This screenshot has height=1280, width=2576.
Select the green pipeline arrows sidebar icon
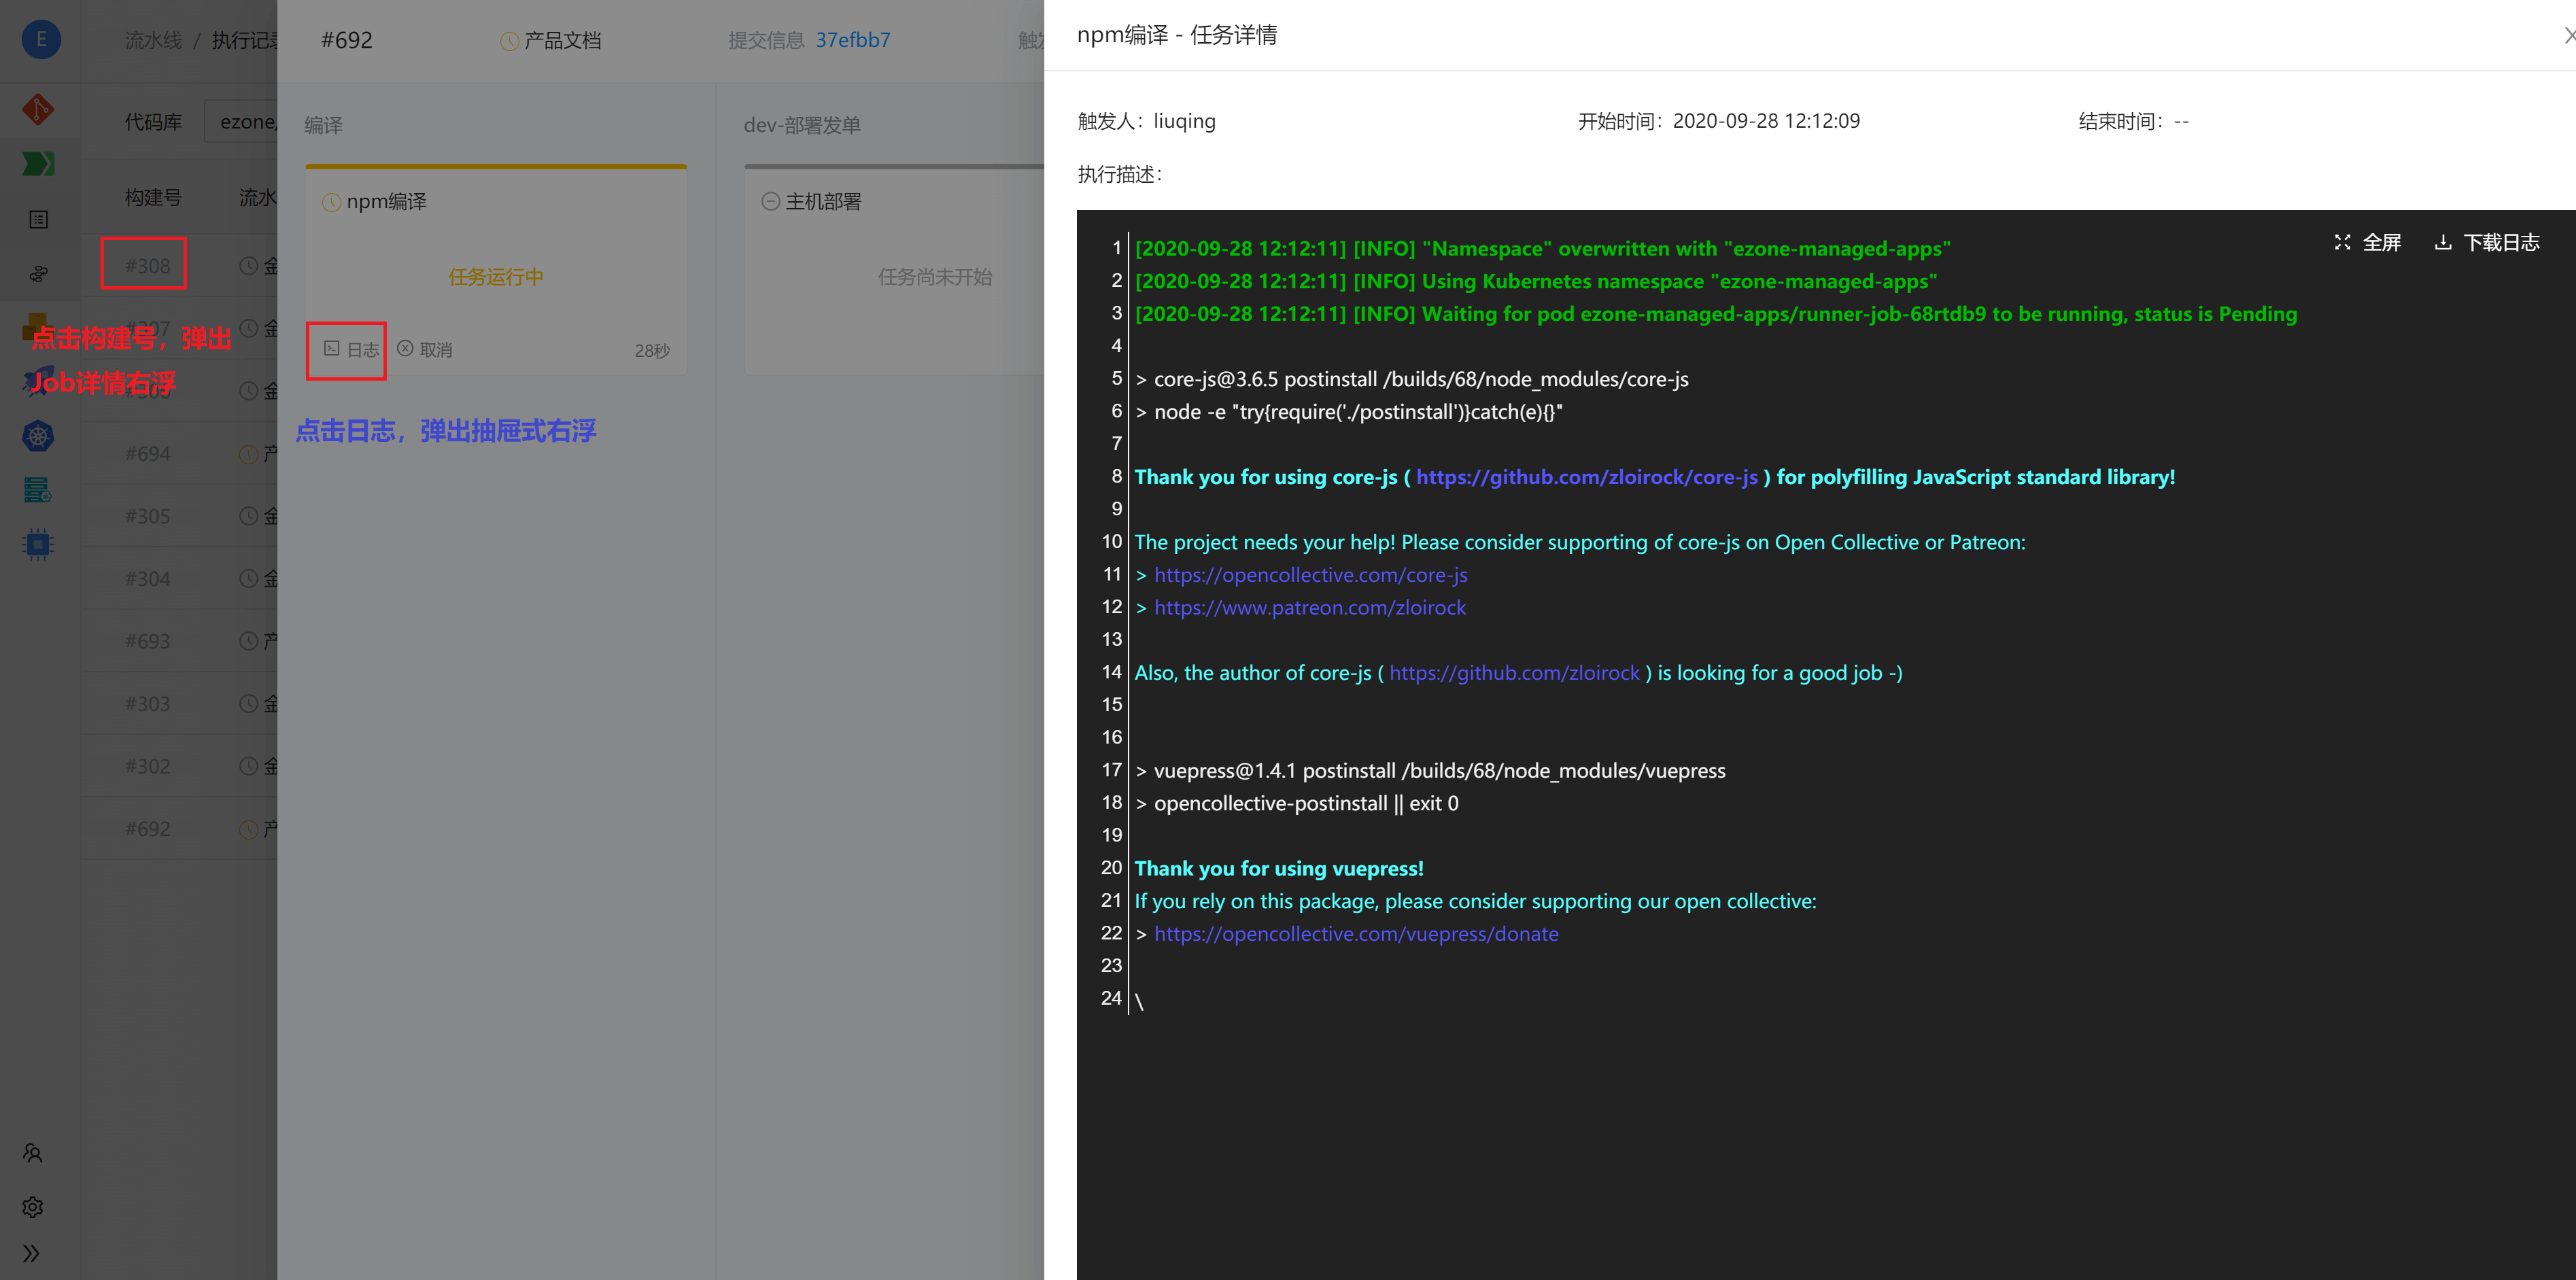click(38, 163)
